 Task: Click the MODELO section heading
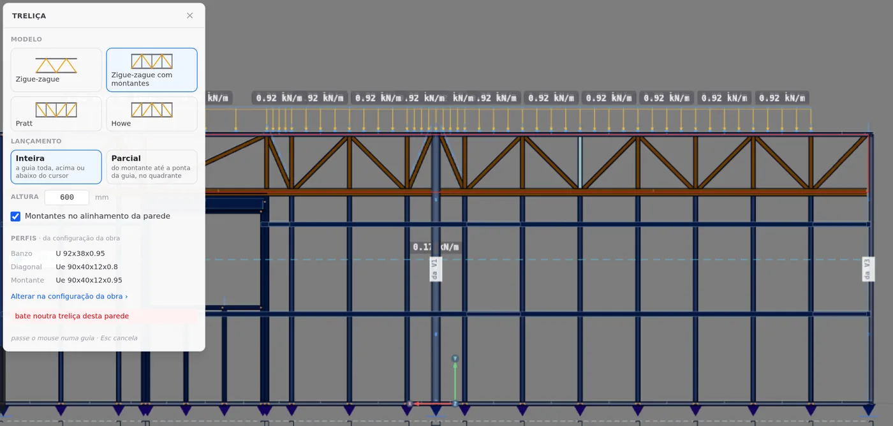[x=26, y=40]
